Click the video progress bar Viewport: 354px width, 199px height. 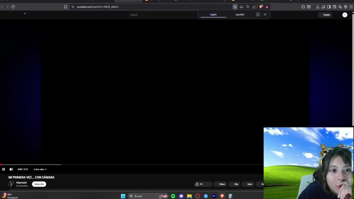click(132, 165)
